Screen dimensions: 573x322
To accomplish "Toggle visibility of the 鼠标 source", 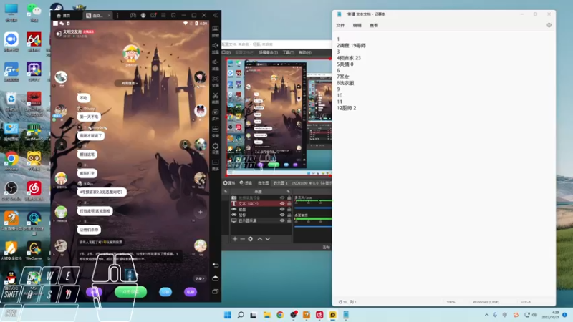I will point(282,215).
